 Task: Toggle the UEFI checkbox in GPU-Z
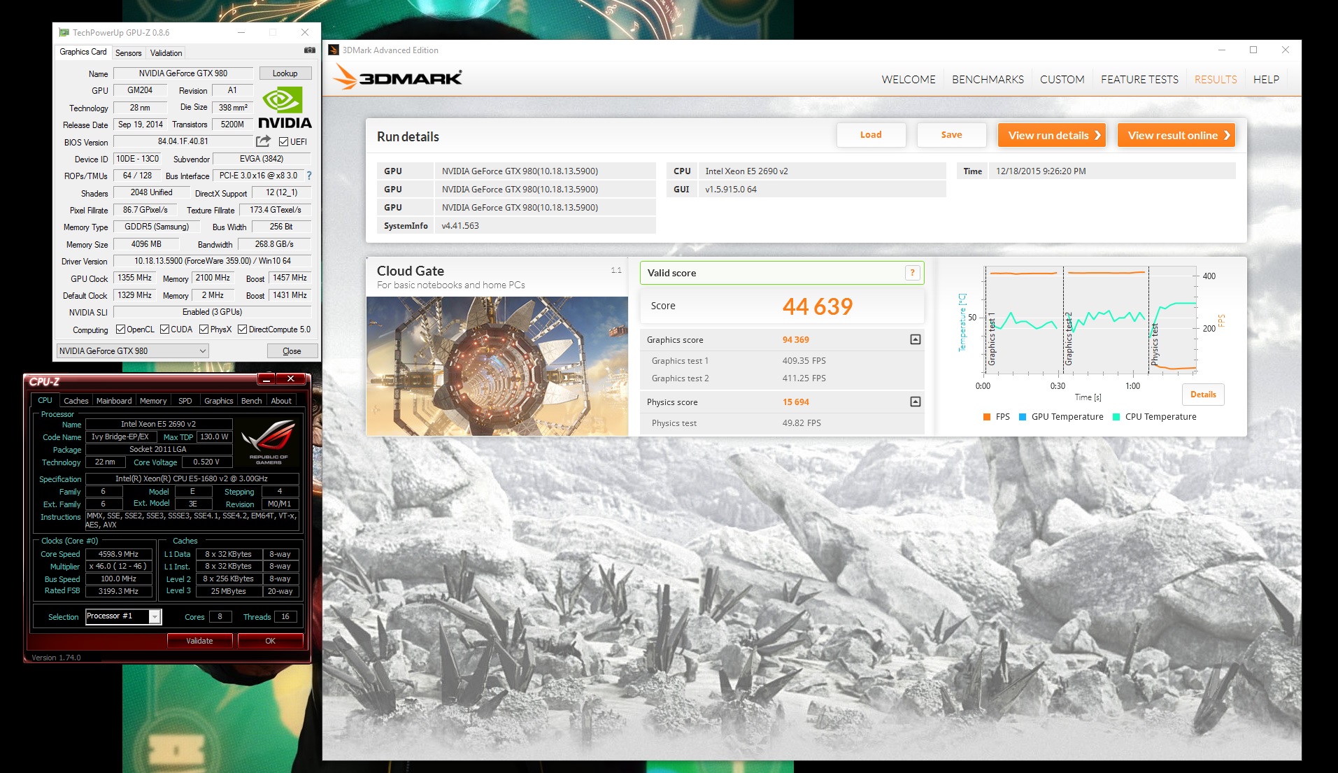[x=283, y=141]
